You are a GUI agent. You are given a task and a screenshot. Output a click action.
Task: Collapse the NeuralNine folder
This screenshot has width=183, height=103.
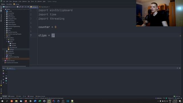5,38
